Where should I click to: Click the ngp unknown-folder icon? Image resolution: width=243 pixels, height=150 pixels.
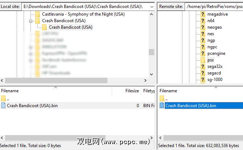(x=203, y=40)
